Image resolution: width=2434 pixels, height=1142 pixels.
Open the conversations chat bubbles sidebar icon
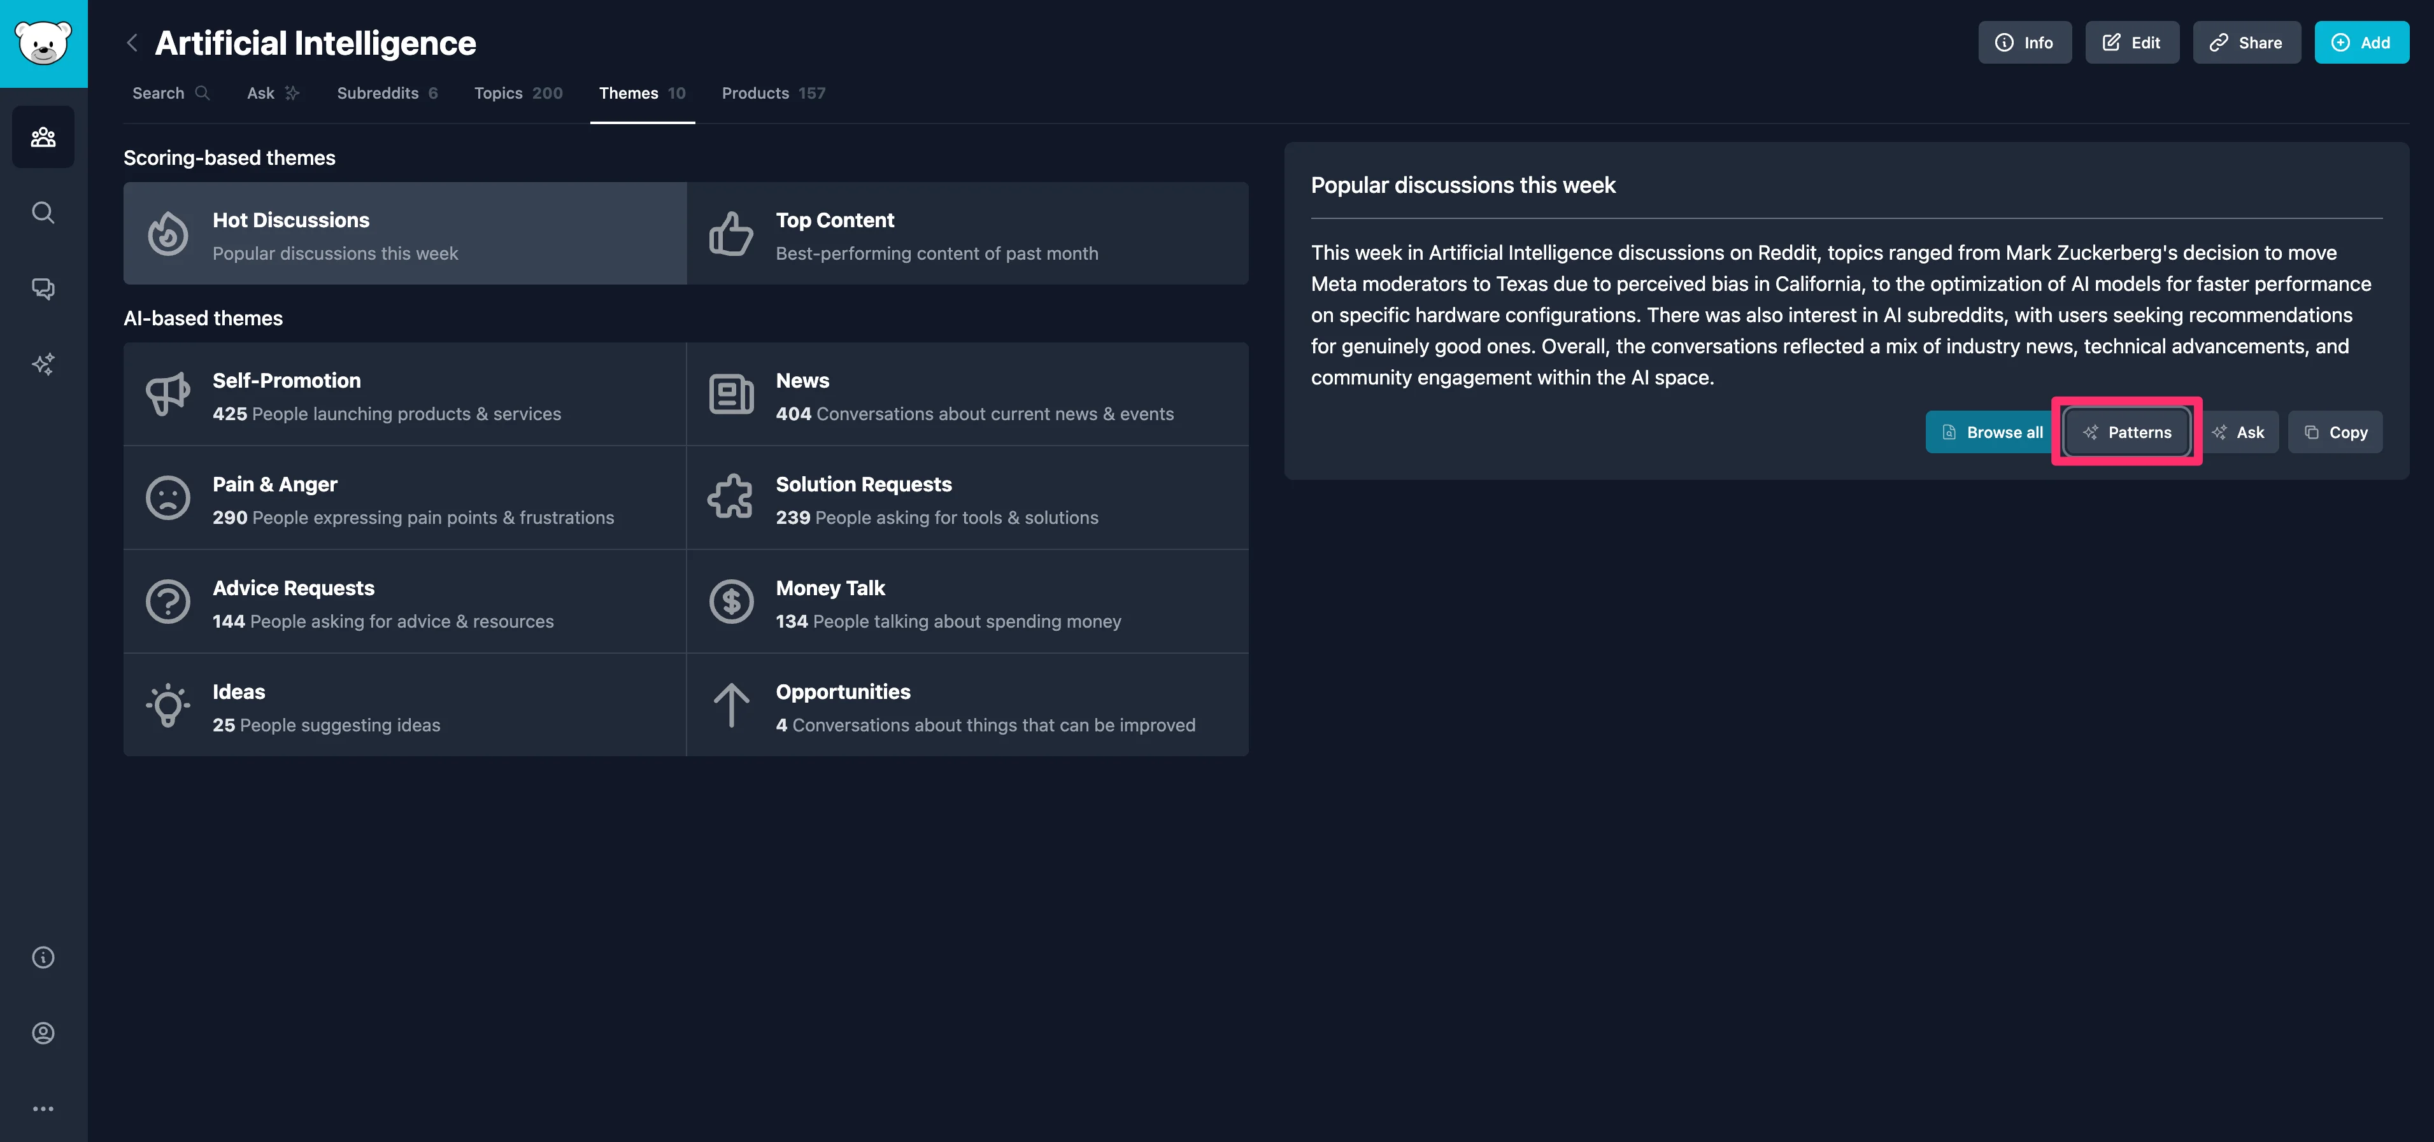tap(43, 288)
